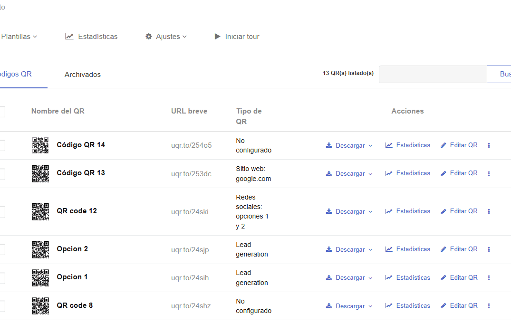
Task: Tick the checkbox for QR code 12
Action: pos(1,211)
